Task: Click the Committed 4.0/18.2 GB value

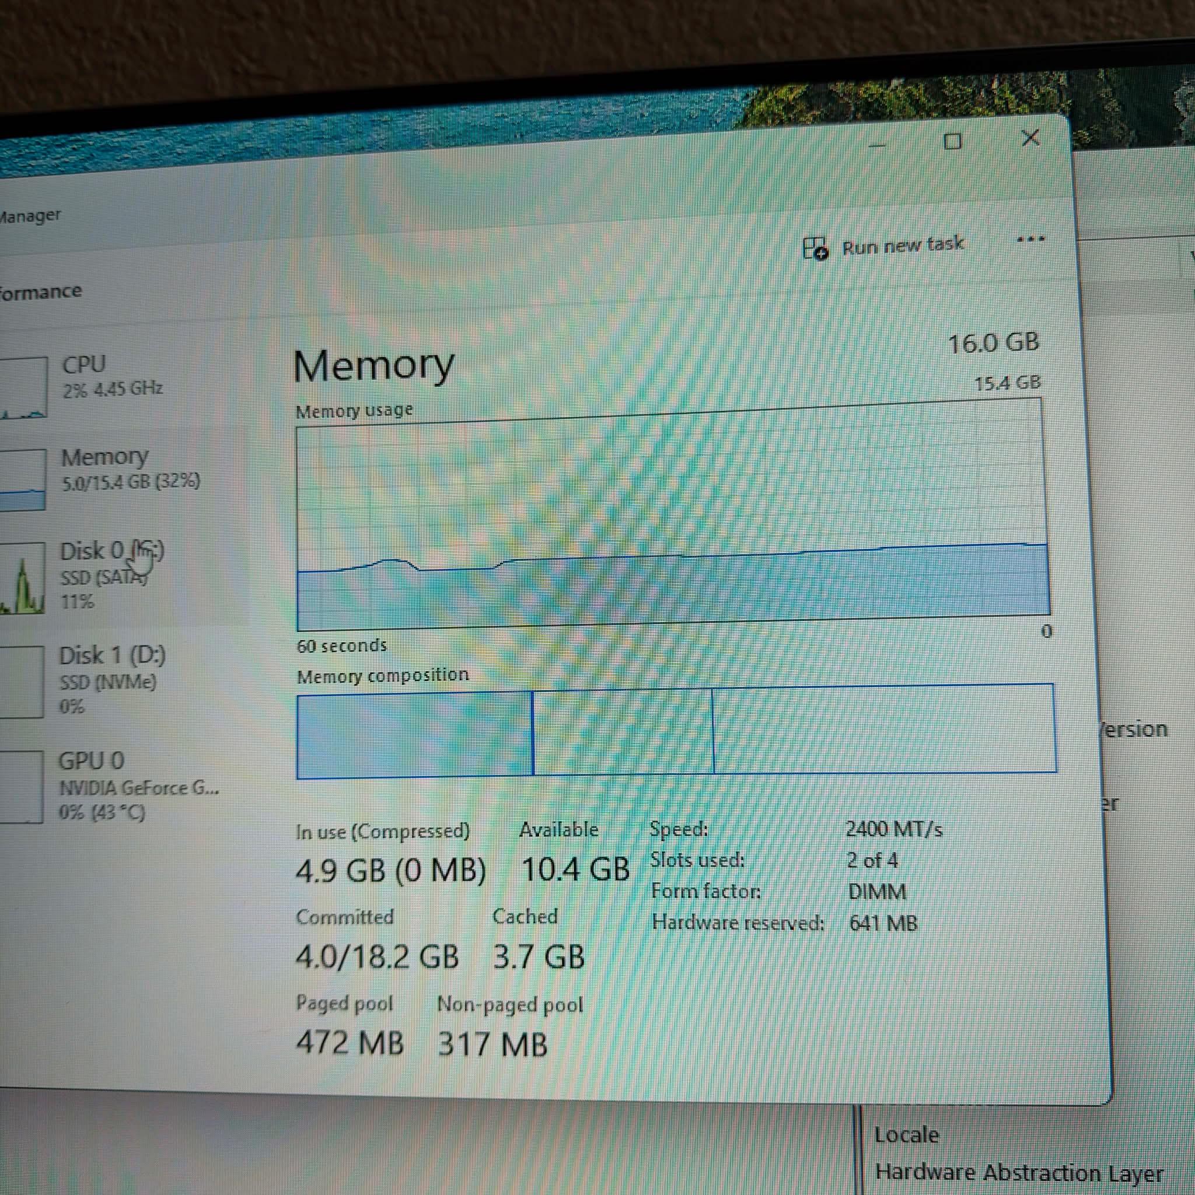Action: click(x=378, y=958)
